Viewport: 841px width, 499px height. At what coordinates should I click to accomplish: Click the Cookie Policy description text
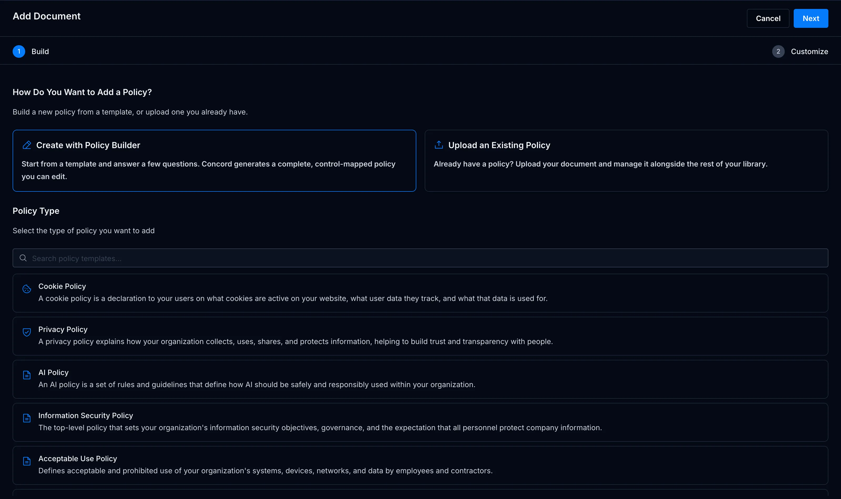point(293,298)
